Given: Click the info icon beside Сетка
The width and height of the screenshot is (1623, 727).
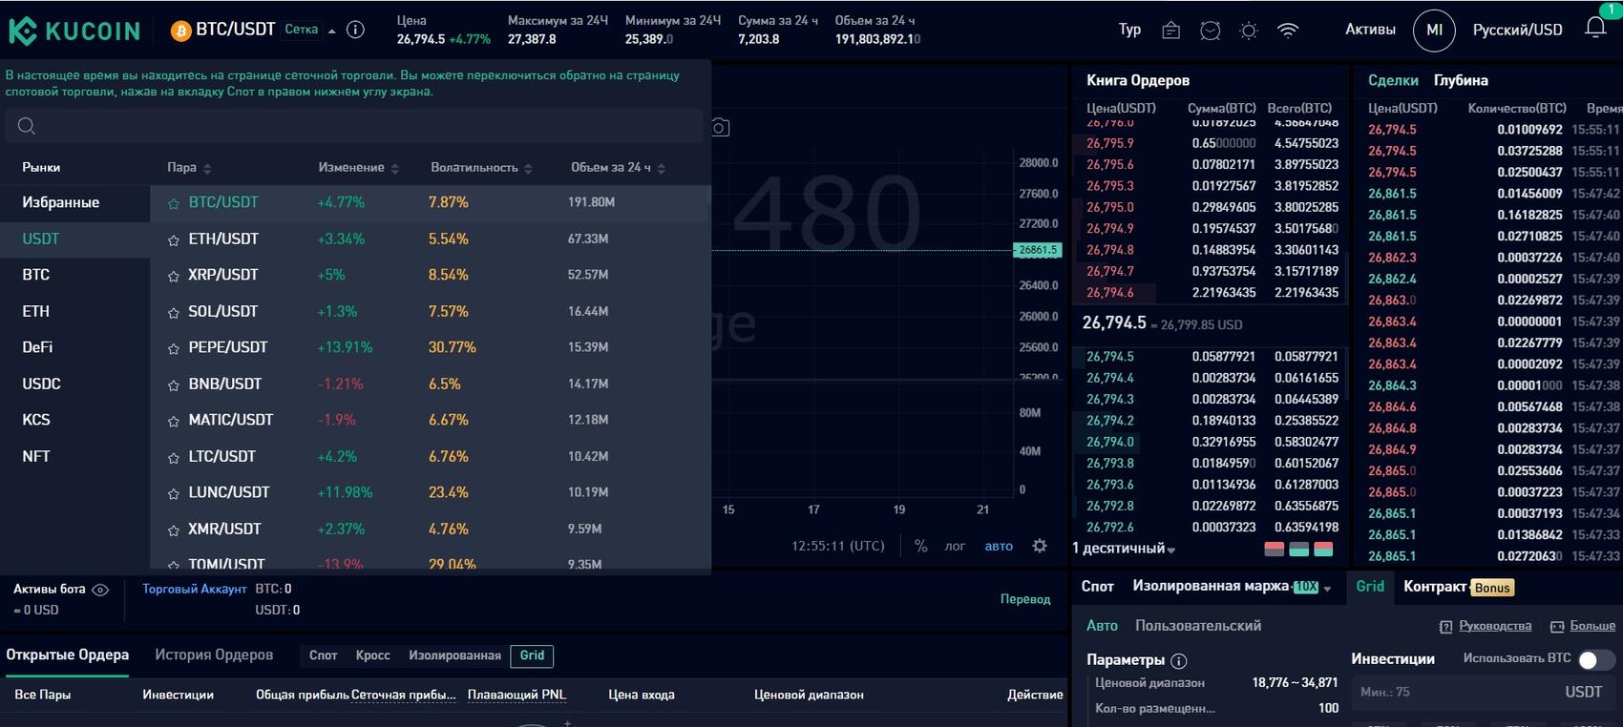Looking at the screenshot, I should (x=355, y=30).
